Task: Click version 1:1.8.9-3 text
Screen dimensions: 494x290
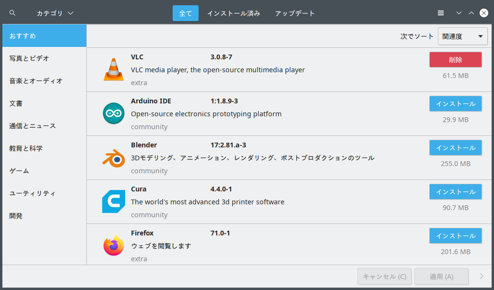Action: (x=224, y=101)
